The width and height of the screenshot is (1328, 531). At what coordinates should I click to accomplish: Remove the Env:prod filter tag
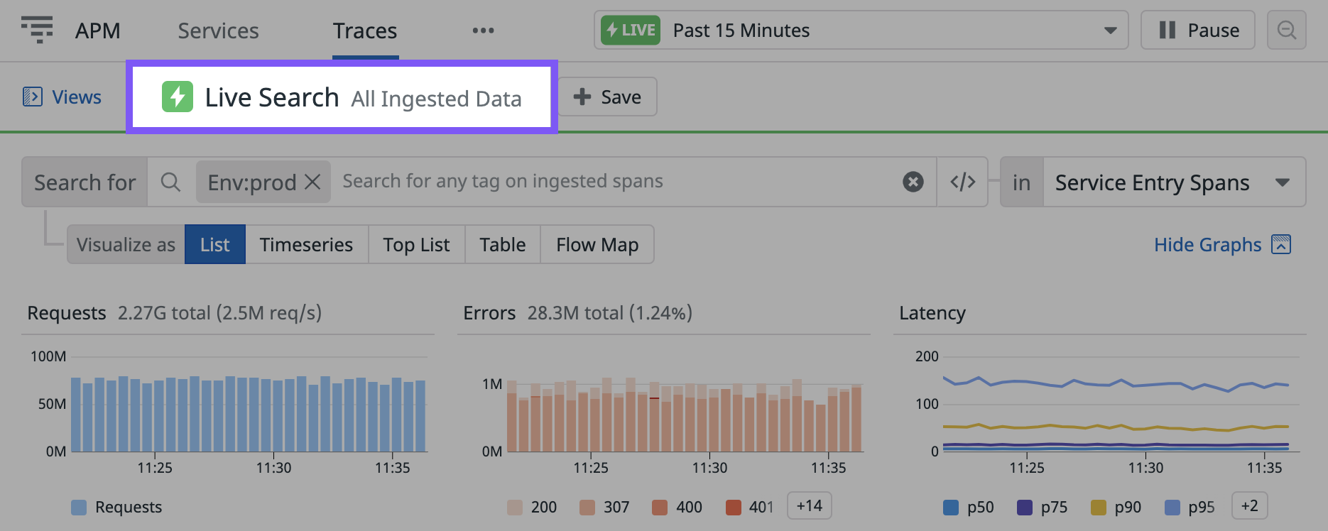coord(312,182)
